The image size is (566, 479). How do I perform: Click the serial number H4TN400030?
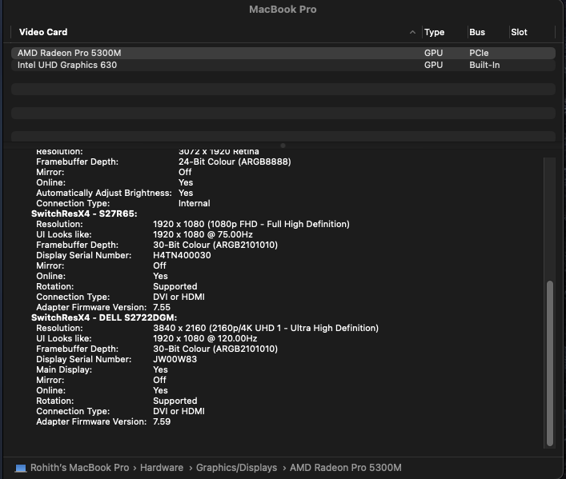tap(182, 255)
